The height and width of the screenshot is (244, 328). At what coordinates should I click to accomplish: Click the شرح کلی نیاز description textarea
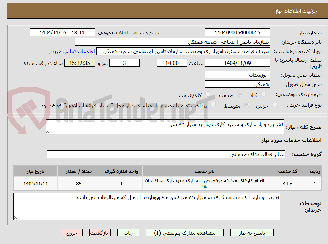[165, 127]
